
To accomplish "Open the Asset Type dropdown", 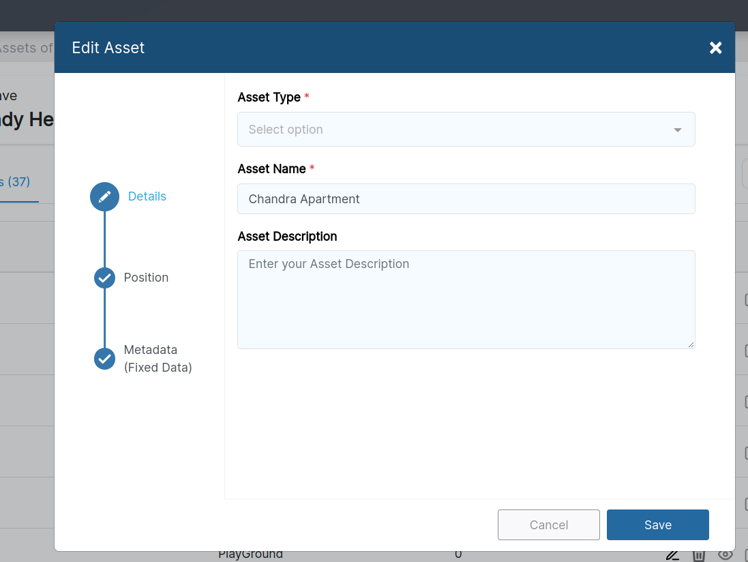I will click(466, 130).
